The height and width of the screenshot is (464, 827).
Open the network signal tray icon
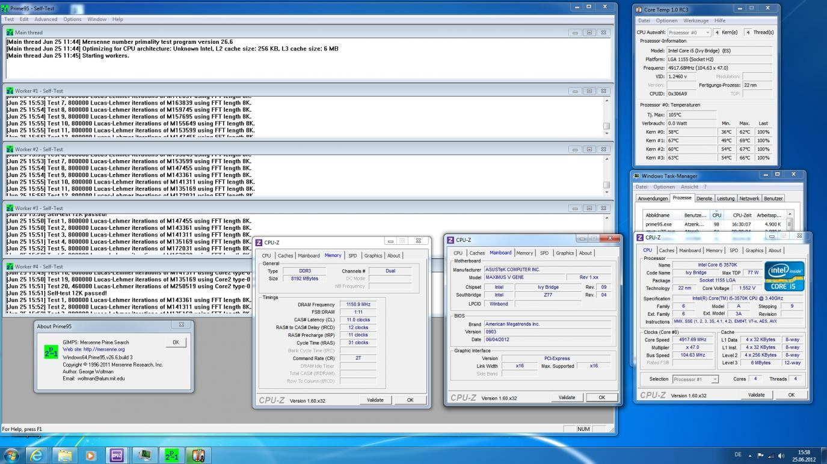(772, 456)
